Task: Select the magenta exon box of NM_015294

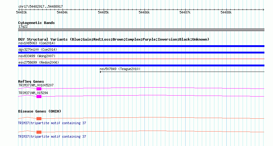Action: pos(39,97)
